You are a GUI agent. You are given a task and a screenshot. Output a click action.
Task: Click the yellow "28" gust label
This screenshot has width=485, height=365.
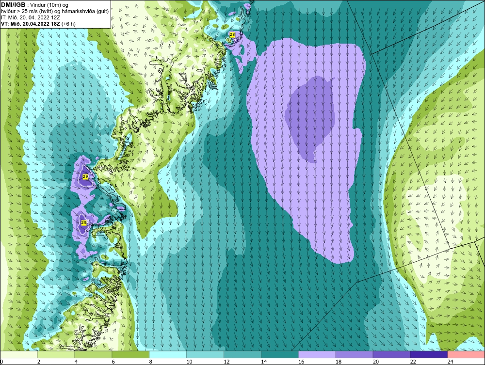(232, 35)
